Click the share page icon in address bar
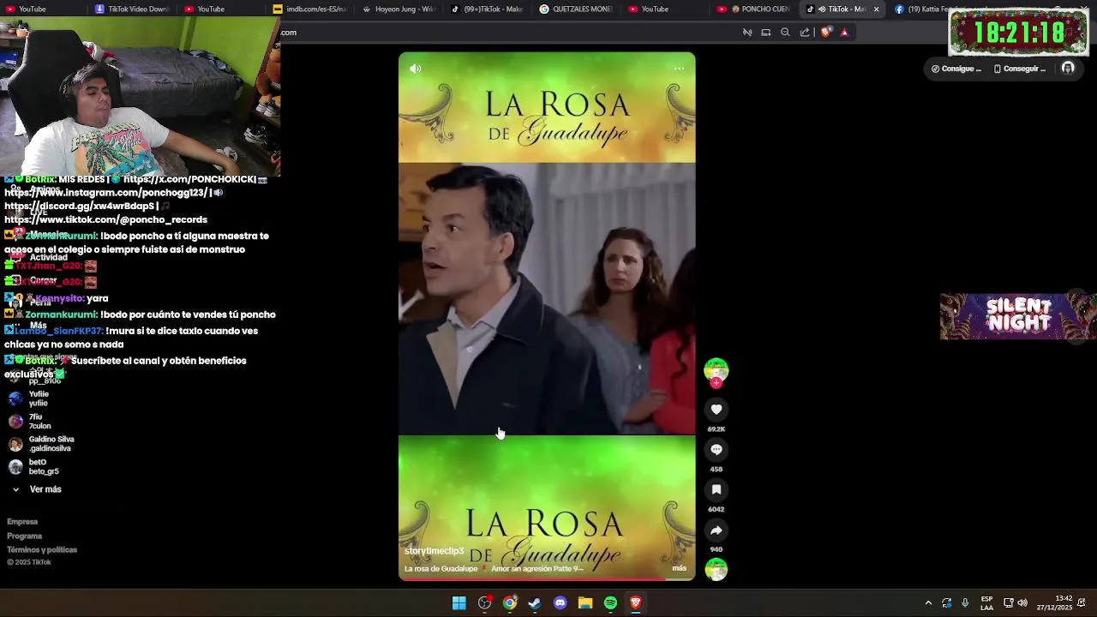Viewport: 1097px width, 617px height. 805,33
